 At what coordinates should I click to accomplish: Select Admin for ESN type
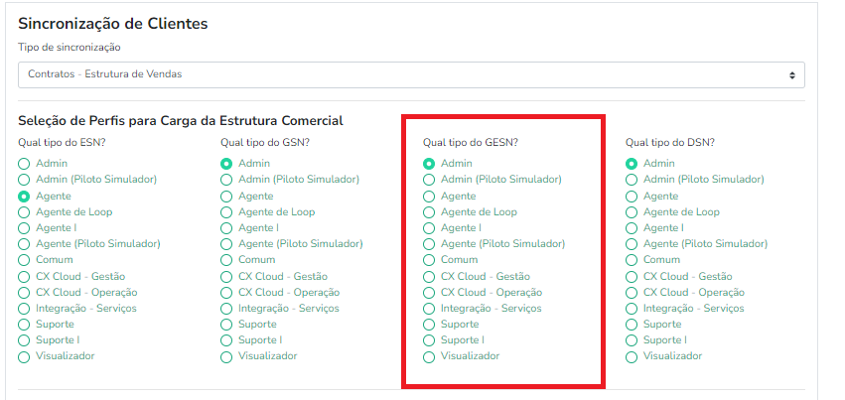(24, 164)
